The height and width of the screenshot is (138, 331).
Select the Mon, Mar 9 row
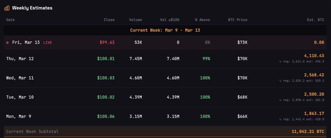[19, 116]
